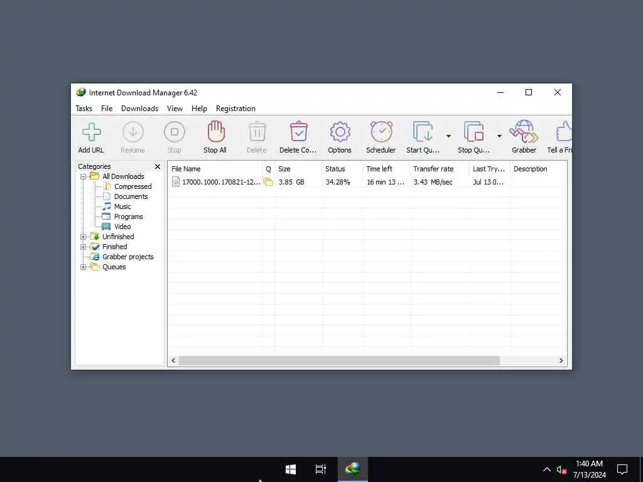Expand the Queues tree node

point(84,267)
